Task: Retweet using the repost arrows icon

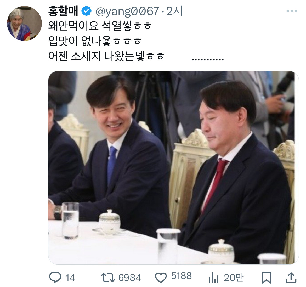Action: point(108,278)
